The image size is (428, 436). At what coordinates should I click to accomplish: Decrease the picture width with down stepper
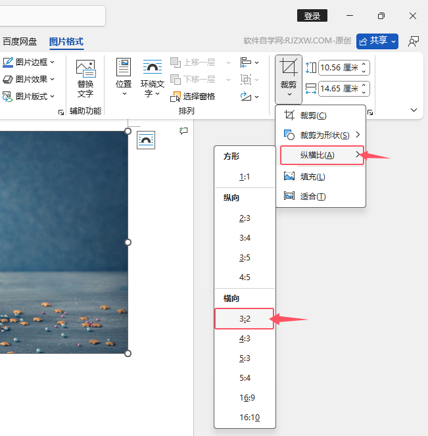364,92
